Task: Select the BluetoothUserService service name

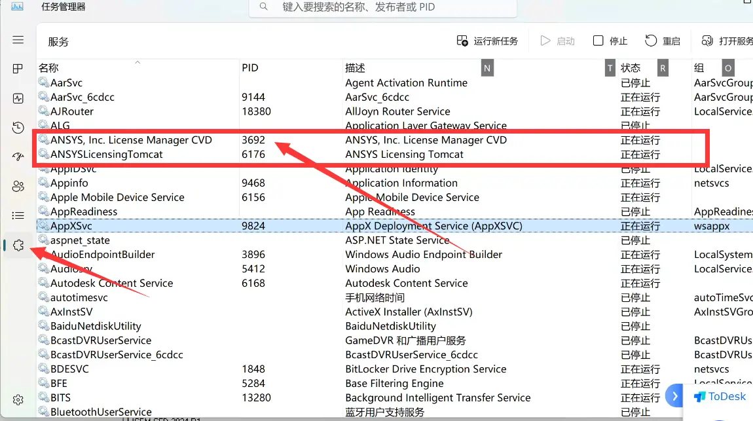Action: 101,412
